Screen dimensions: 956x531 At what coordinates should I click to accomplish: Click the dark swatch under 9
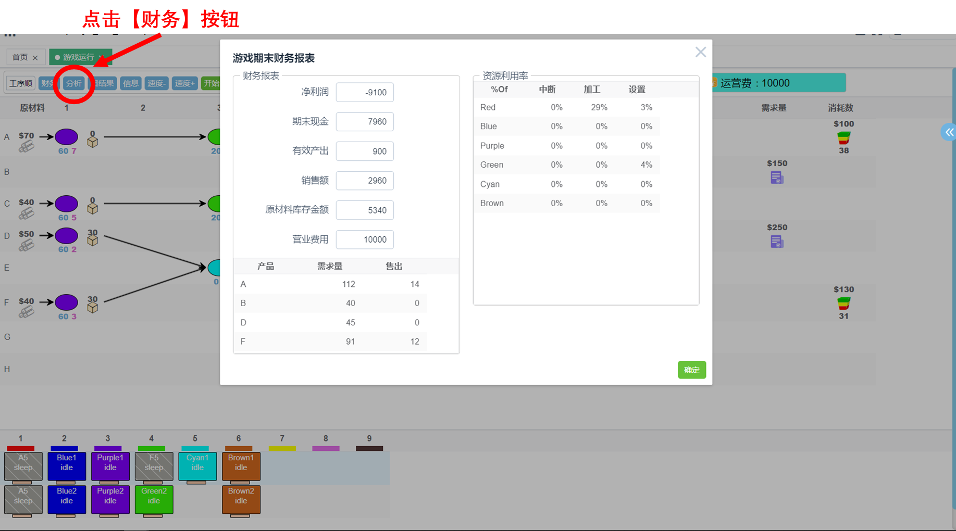[x=369, y=448]
